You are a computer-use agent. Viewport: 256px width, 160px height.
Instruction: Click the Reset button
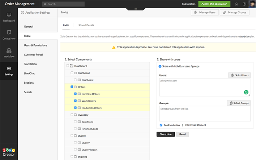pyautogui.click(x=183, y=134)
